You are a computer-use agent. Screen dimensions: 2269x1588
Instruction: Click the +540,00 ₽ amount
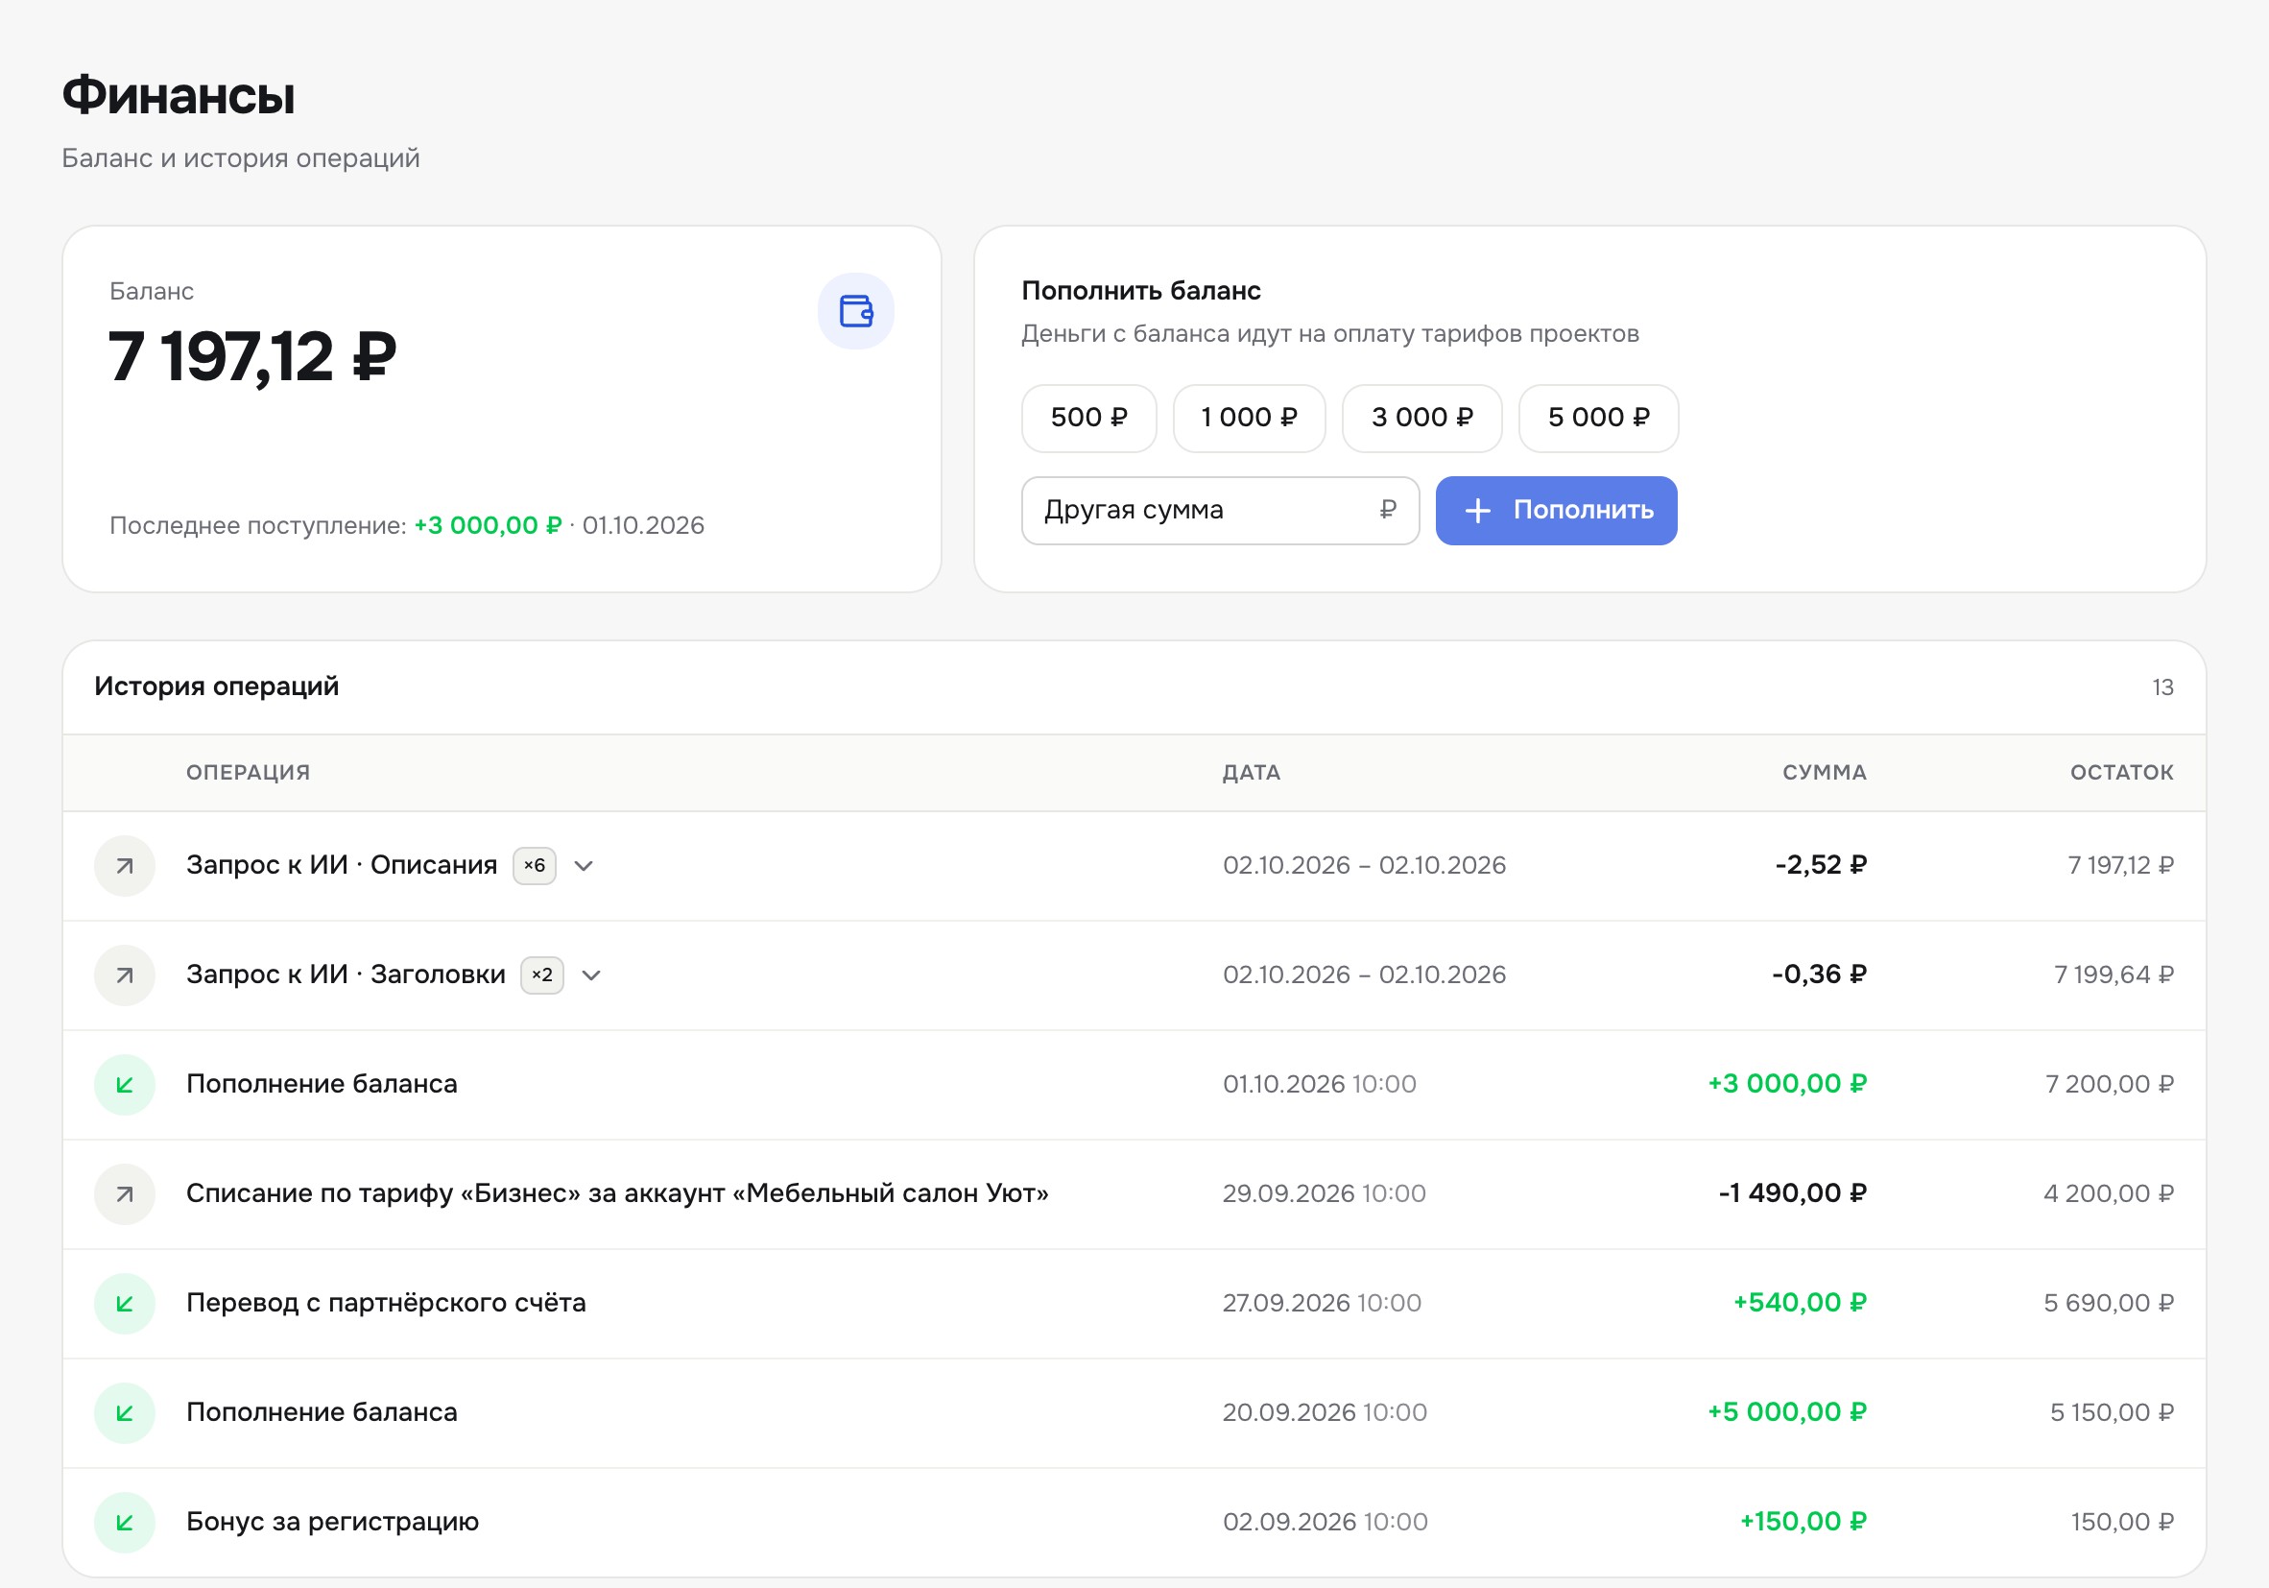1801,1304
